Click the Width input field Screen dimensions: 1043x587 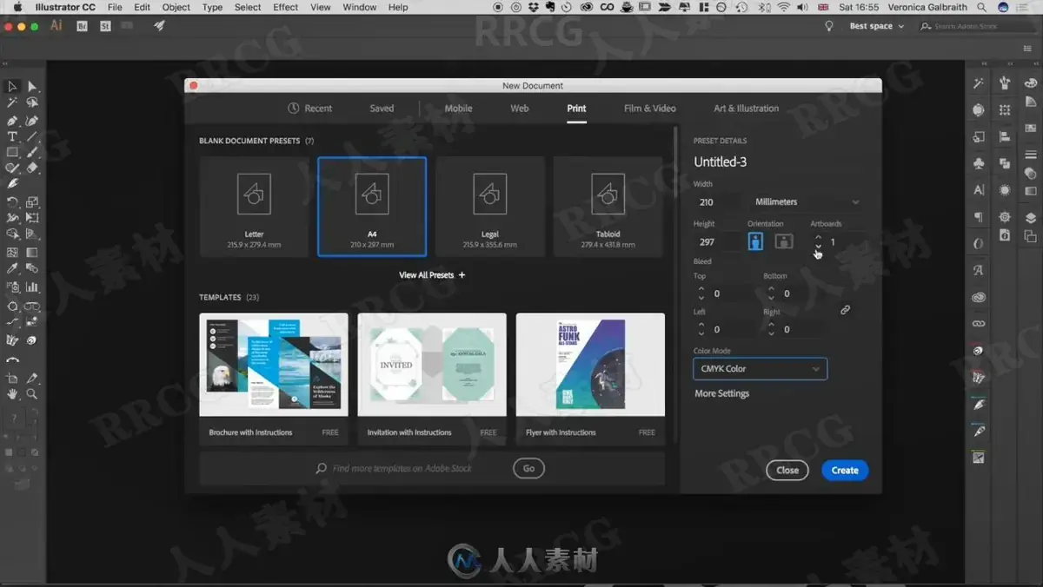click(719, 202)
